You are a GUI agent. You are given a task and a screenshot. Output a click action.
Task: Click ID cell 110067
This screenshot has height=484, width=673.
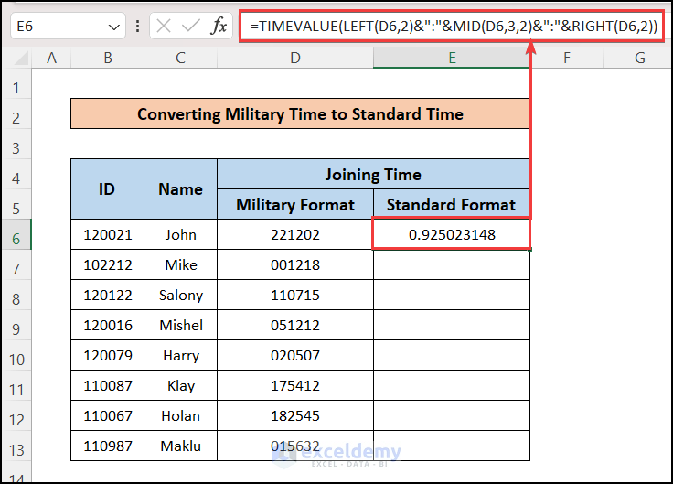[107, 415]
